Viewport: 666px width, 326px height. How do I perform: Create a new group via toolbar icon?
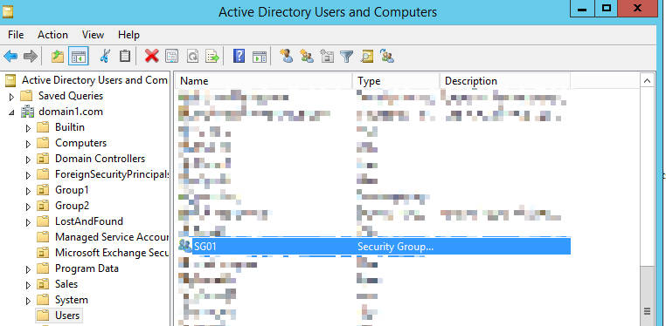point(307,56)
